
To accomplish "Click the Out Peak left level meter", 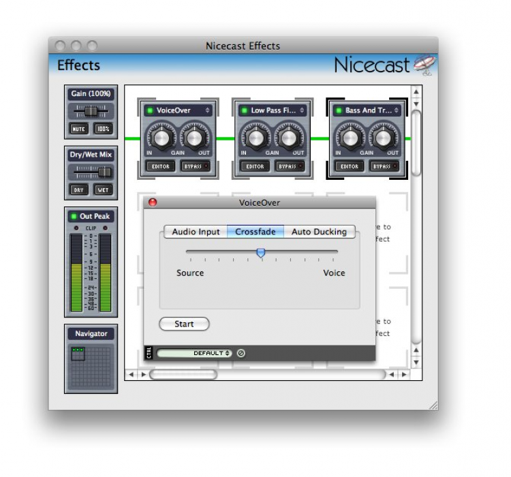I will (76, 273).
